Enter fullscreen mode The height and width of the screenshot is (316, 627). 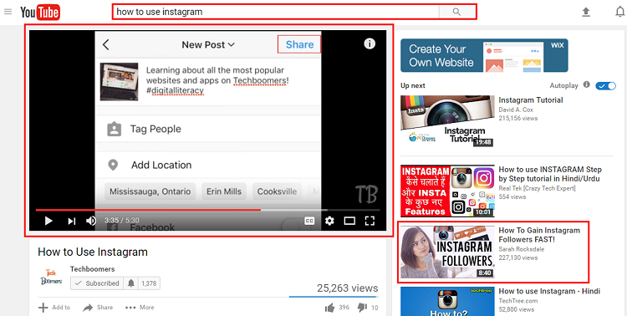tap(370, 221)
